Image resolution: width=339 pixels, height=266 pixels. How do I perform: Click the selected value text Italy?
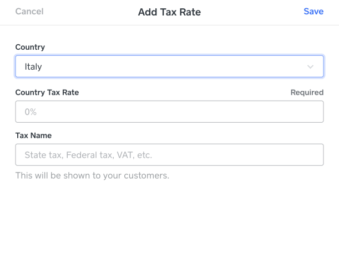33,67
